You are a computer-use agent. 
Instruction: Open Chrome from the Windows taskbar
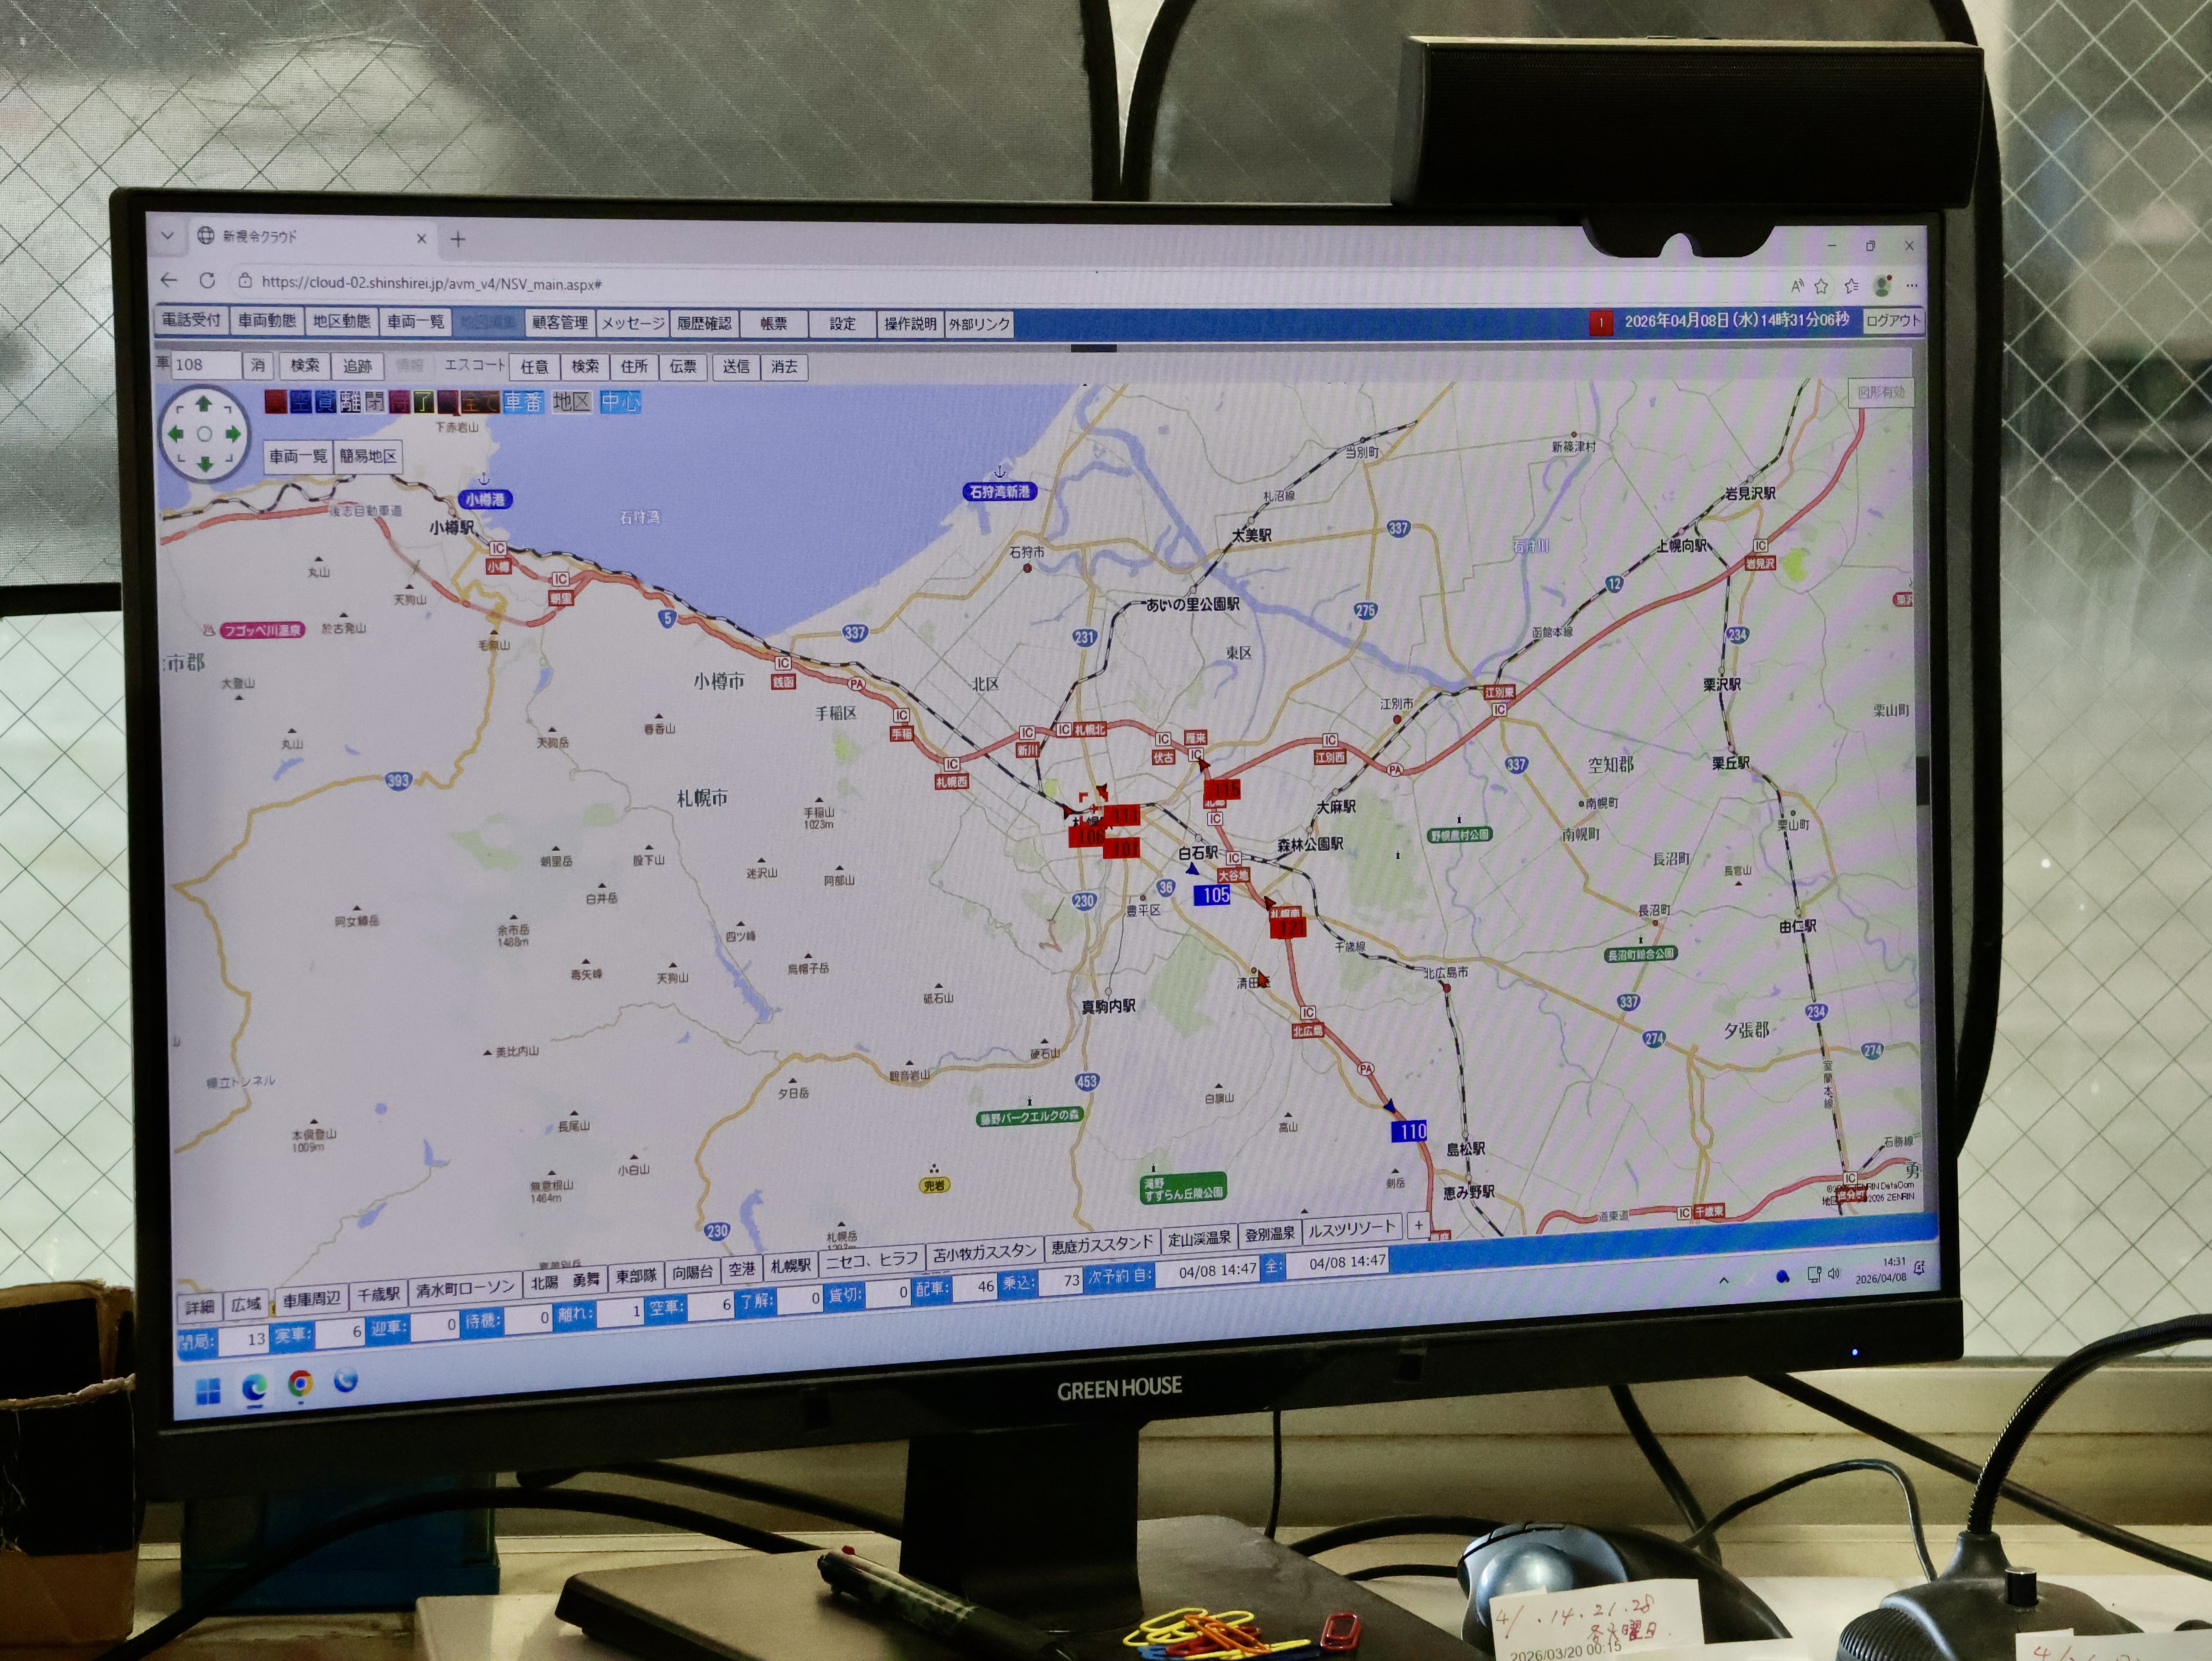pos(300,1383)
